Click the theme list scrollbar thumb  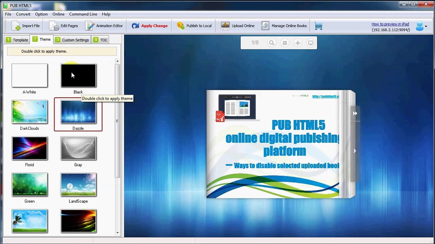118,121
